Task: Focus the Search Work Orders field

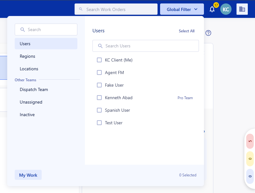Action: [x=116, y=9]
